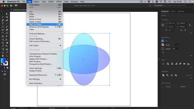Select the Artboard tool

3,52
